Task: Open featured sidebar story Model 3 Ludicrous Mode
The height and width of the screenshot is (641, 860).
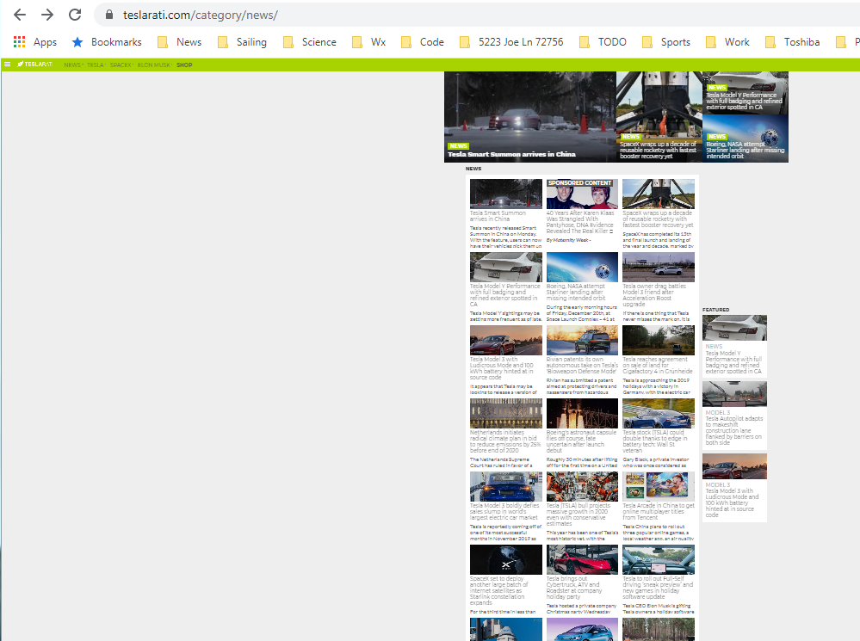Action: click(733, 502)
